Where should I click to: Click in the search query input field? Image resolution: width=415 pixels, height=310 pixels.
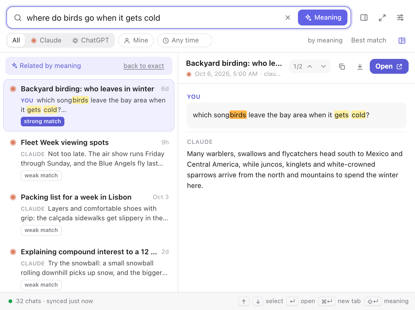point(153,18)
